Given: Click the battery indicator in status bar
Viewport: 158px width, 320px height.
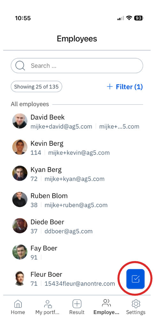Looking at the screenshot, I should [x=139, y=18].
